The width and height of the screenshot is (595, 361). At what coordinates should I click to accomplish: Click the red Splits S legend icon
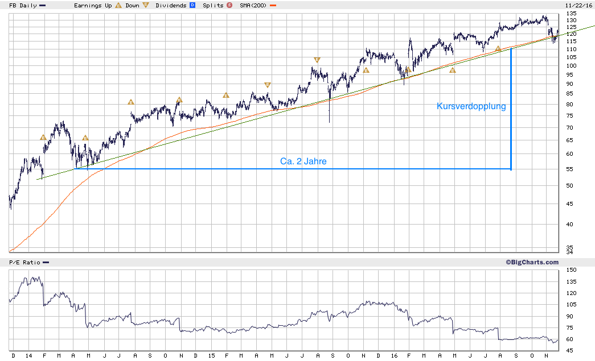[229, 5]
